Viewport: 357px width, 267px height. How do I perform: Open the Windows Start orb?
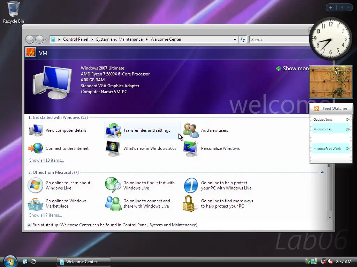point(10,261)
